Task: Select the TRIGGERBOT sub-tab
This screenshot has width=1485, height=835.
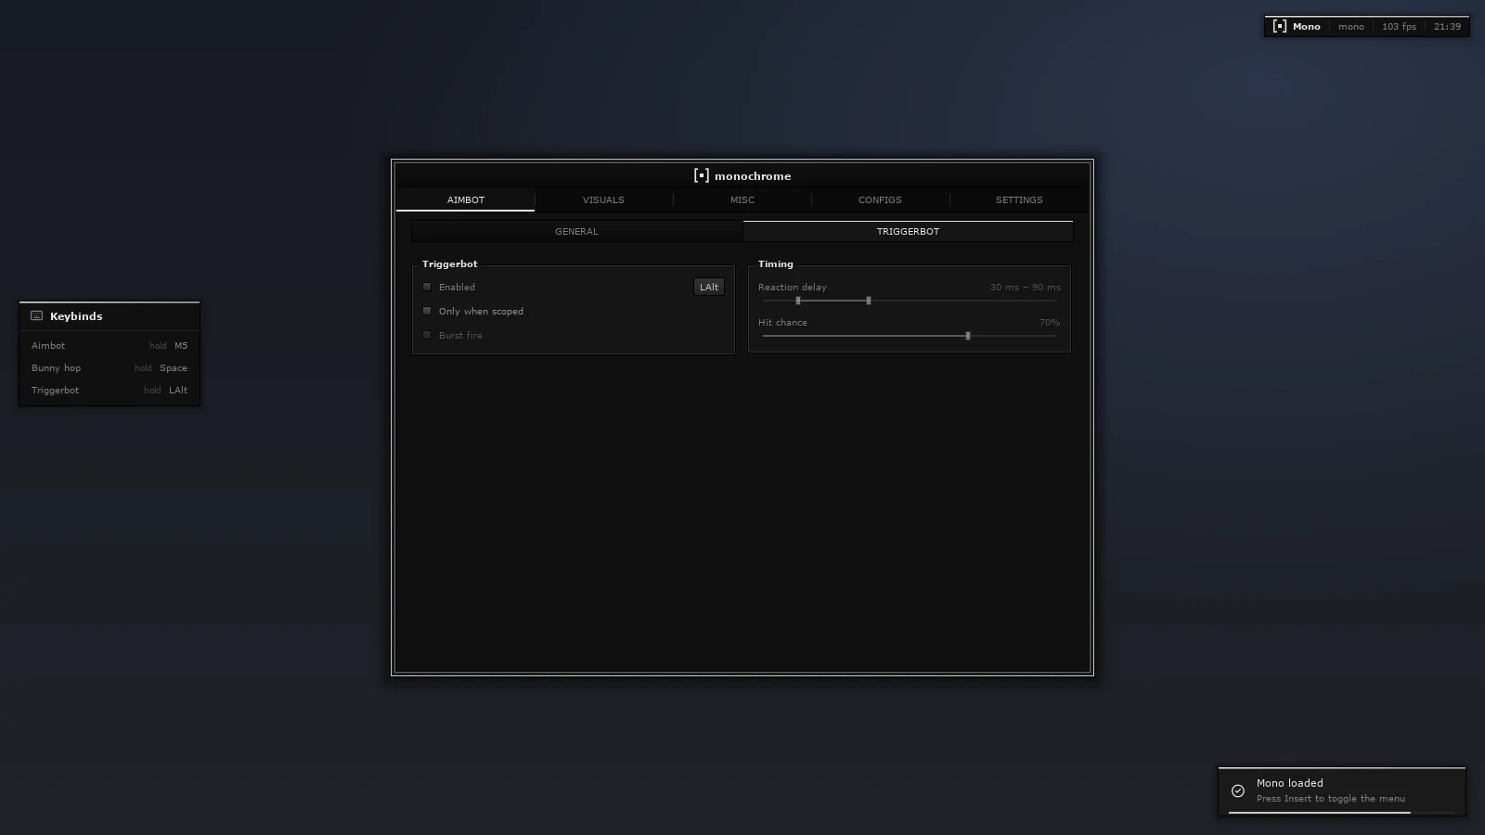Action: pos(908,231)
